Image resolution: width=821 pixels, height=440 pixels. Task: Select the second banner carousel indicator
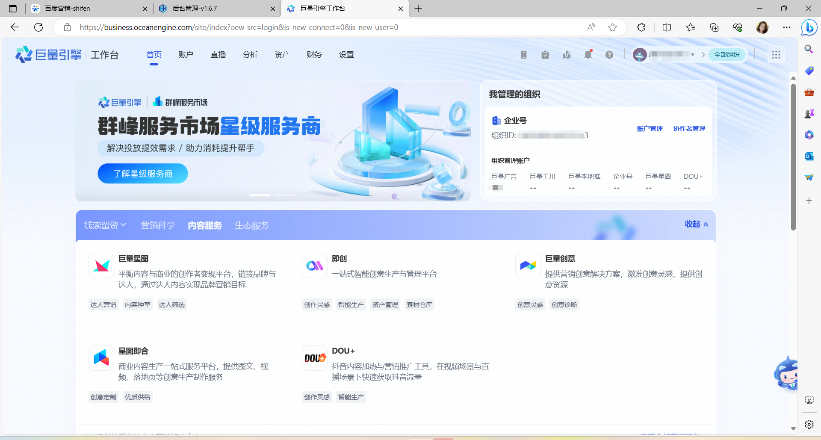[x=285, y=195]
